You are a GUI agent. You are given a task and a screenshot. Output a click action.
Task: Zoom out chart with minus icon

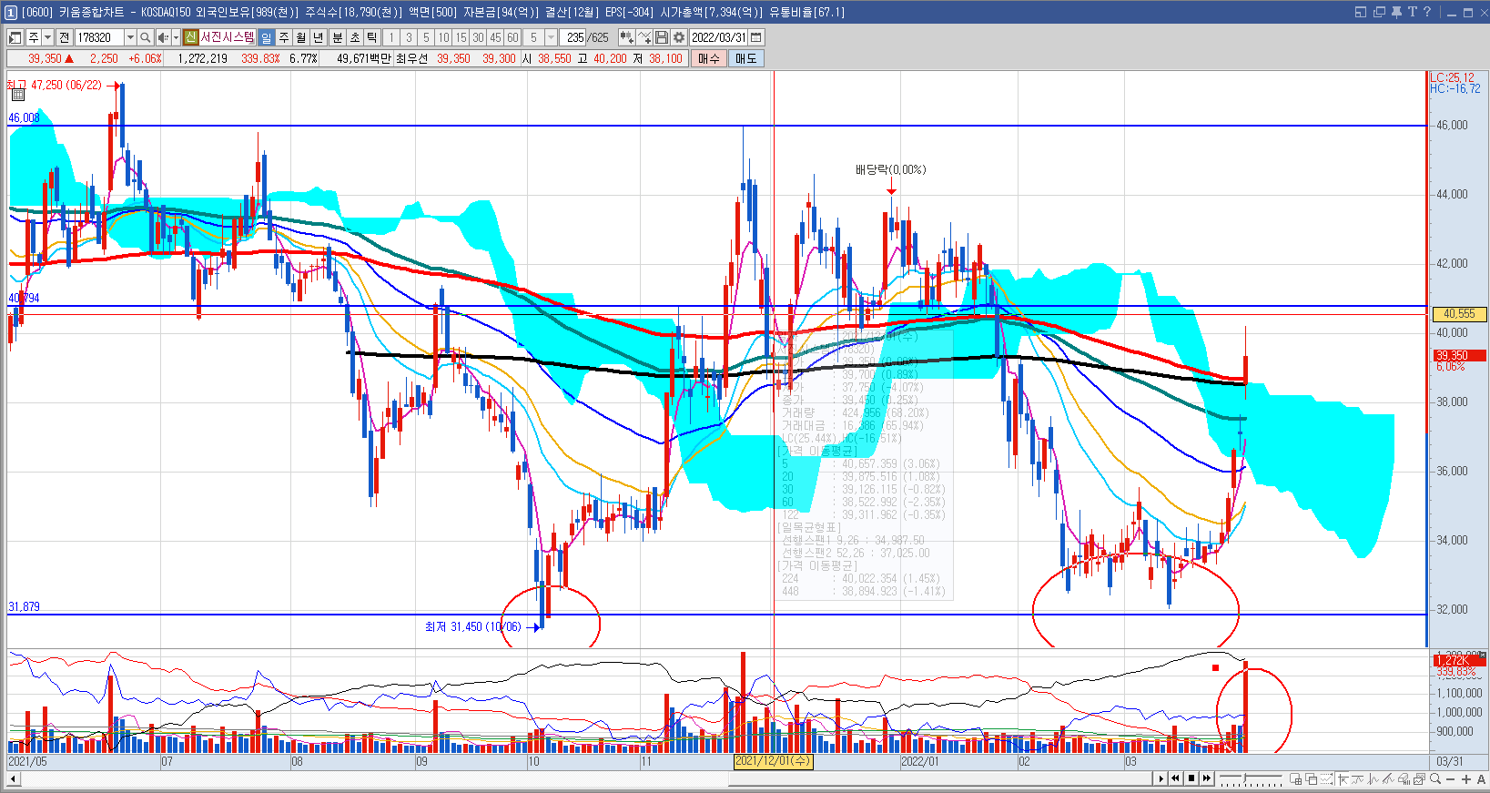(x=1450, y=779)
